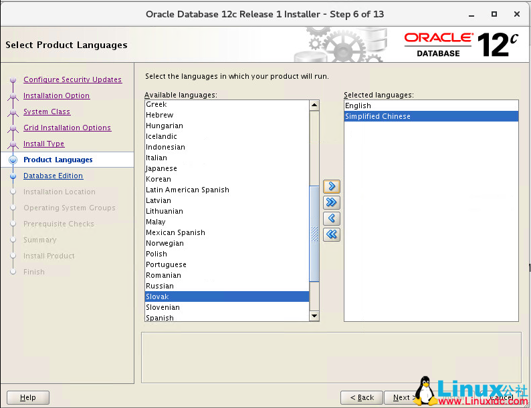
Task: Select Indonesian in the Available languages list
Action: [x=227, y=147]
